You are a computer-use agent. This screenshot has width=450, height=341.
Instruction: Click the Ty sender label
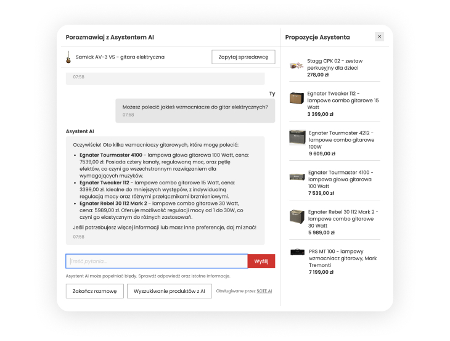[272, 94]
